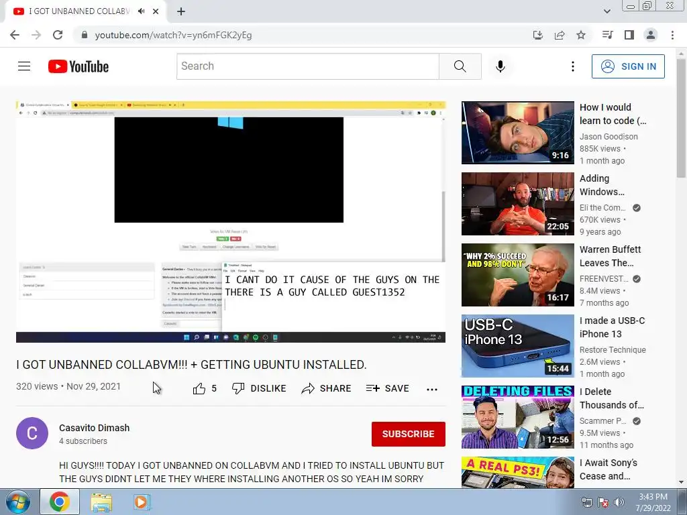This screenshot has width=687, height=515.
Task: Open title I Delete Thousands of…
Action: point(612,398)
